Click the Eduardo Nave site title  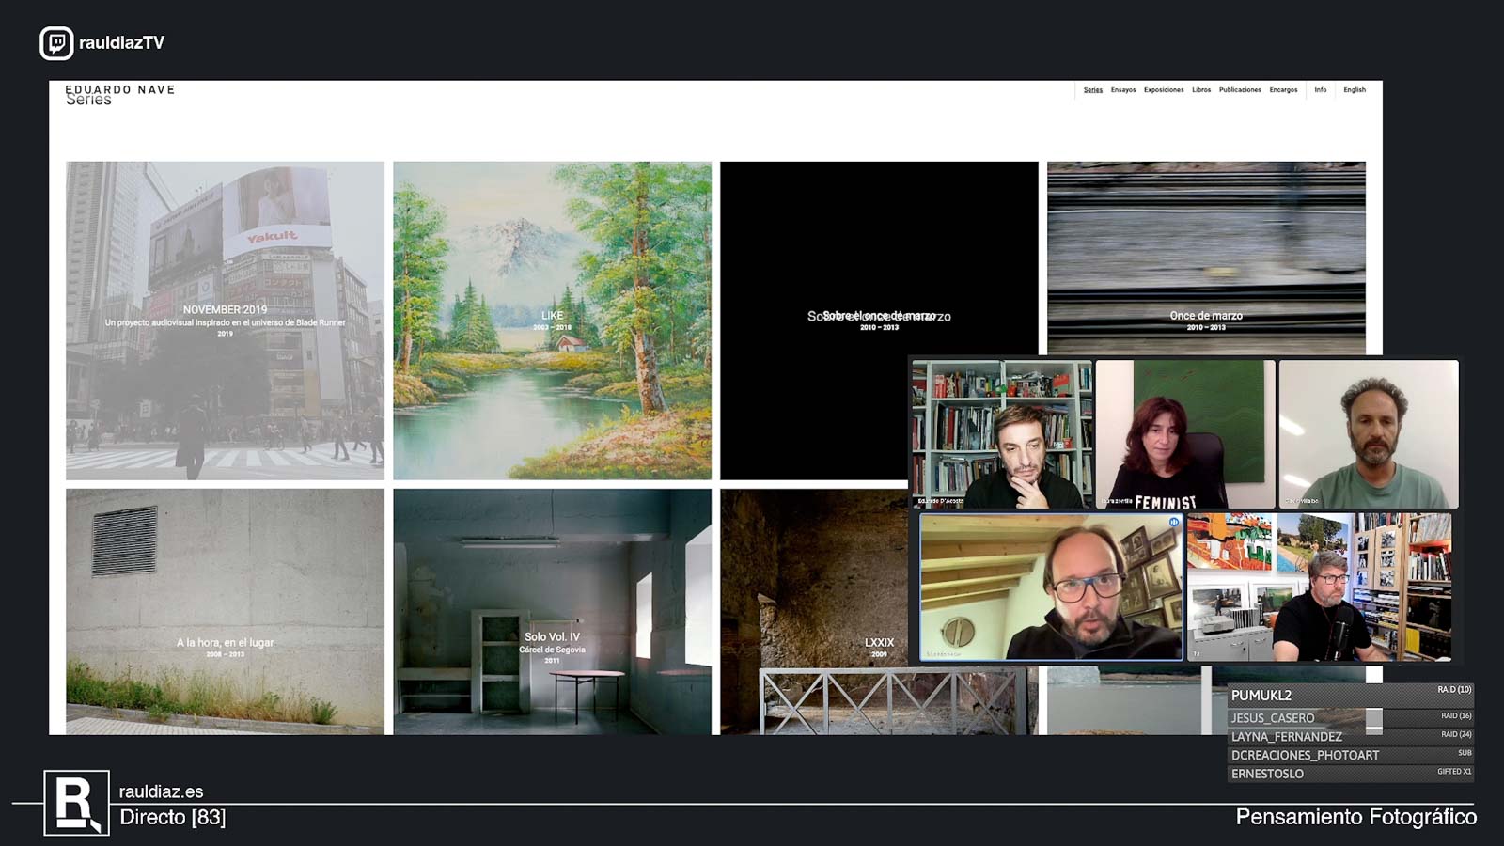point(120,90)
